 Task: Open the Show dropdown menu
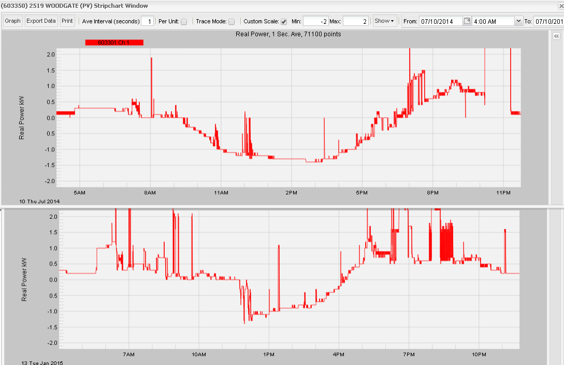coord(385,21)
